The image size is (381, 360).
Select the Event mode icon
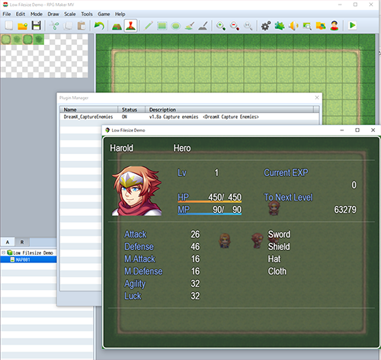click(x=130, y=26)
